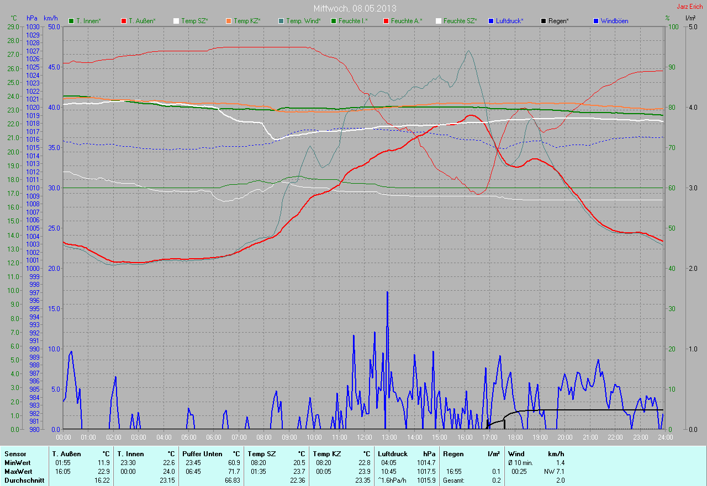Click the blue Windböen legend square
The image size is (707, 486).
click(596, 21)
